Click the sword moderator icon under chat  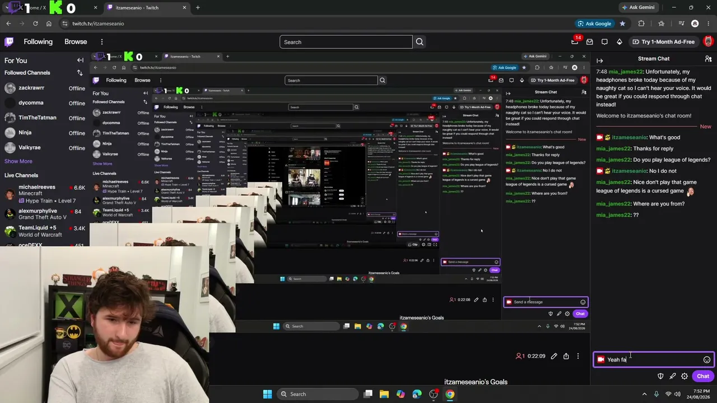[x=672, y=376]
